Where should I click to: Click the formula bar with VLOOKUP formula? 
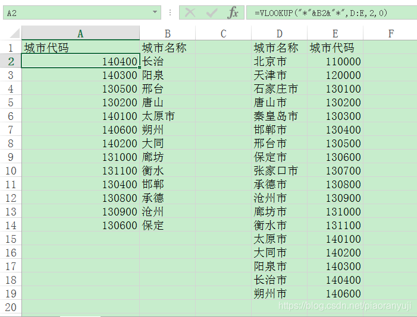tap(331, 12)
